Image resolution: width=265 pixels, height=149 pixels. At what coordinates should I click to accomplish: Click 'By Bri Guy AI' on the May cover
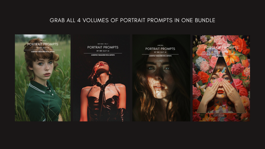(x=103, y=51)
